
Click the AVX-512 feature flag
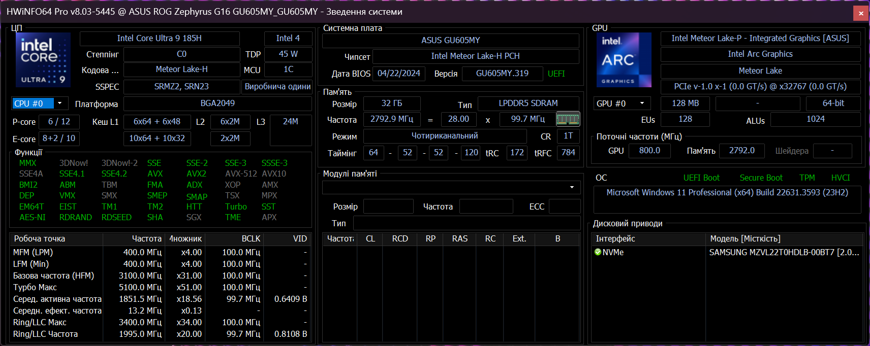coord(241,174)
